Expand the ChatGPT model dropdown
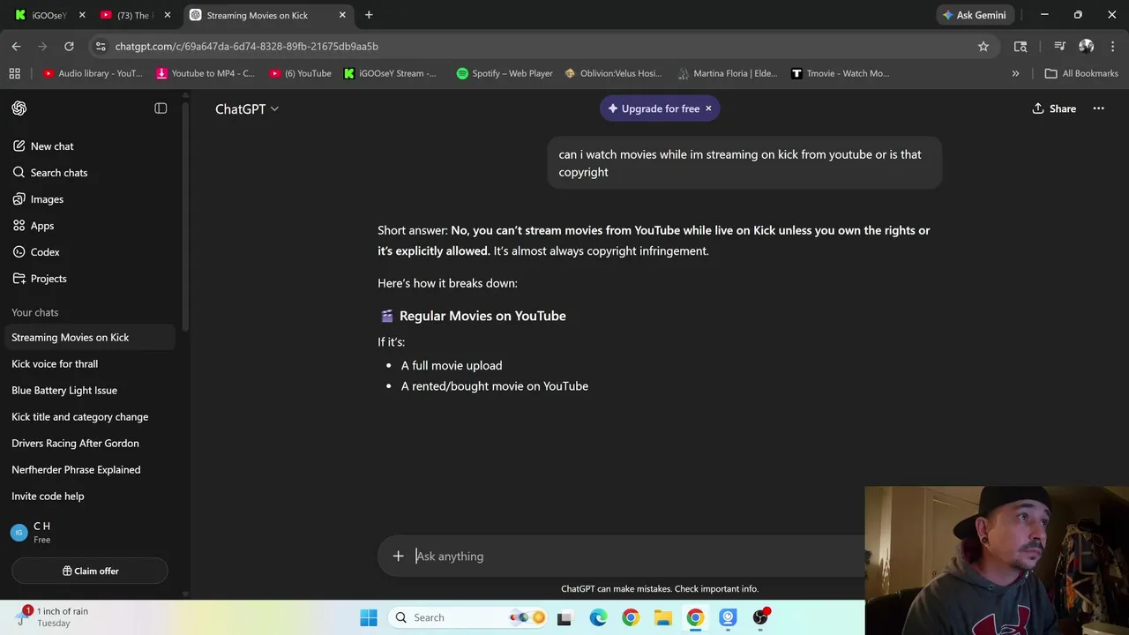 (247, 108)
